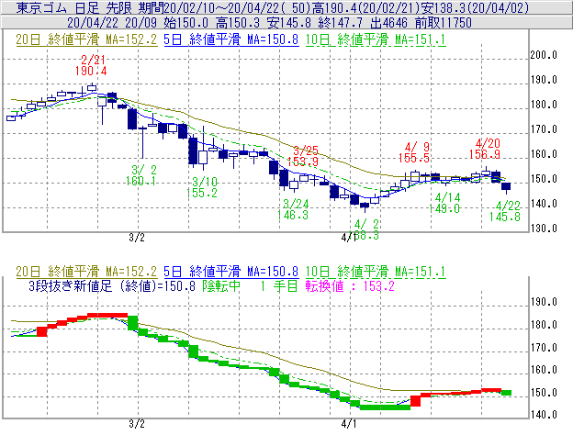Click the 5日 終値平滑 legend in lower chart
The height and width of the screenshot is (435, 573).
231,272
